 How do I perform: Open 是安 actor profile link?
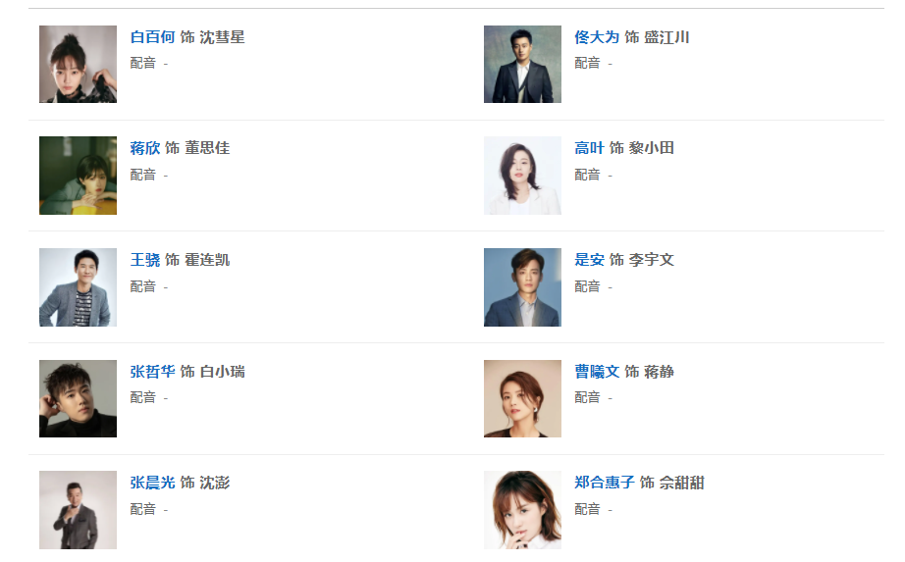tap(589, 260)
